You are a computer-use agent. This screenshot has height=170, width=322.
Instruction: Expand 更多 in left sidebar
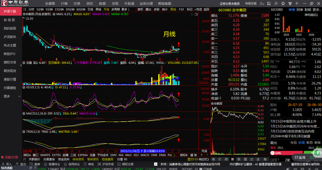pos(12,96)
